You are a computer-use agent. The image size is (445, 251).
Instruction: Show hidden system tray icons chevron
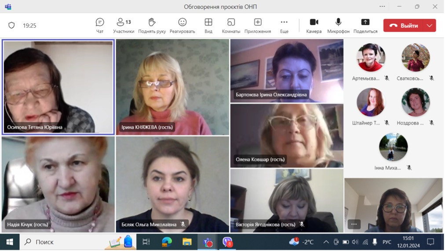tap(326, 242)
